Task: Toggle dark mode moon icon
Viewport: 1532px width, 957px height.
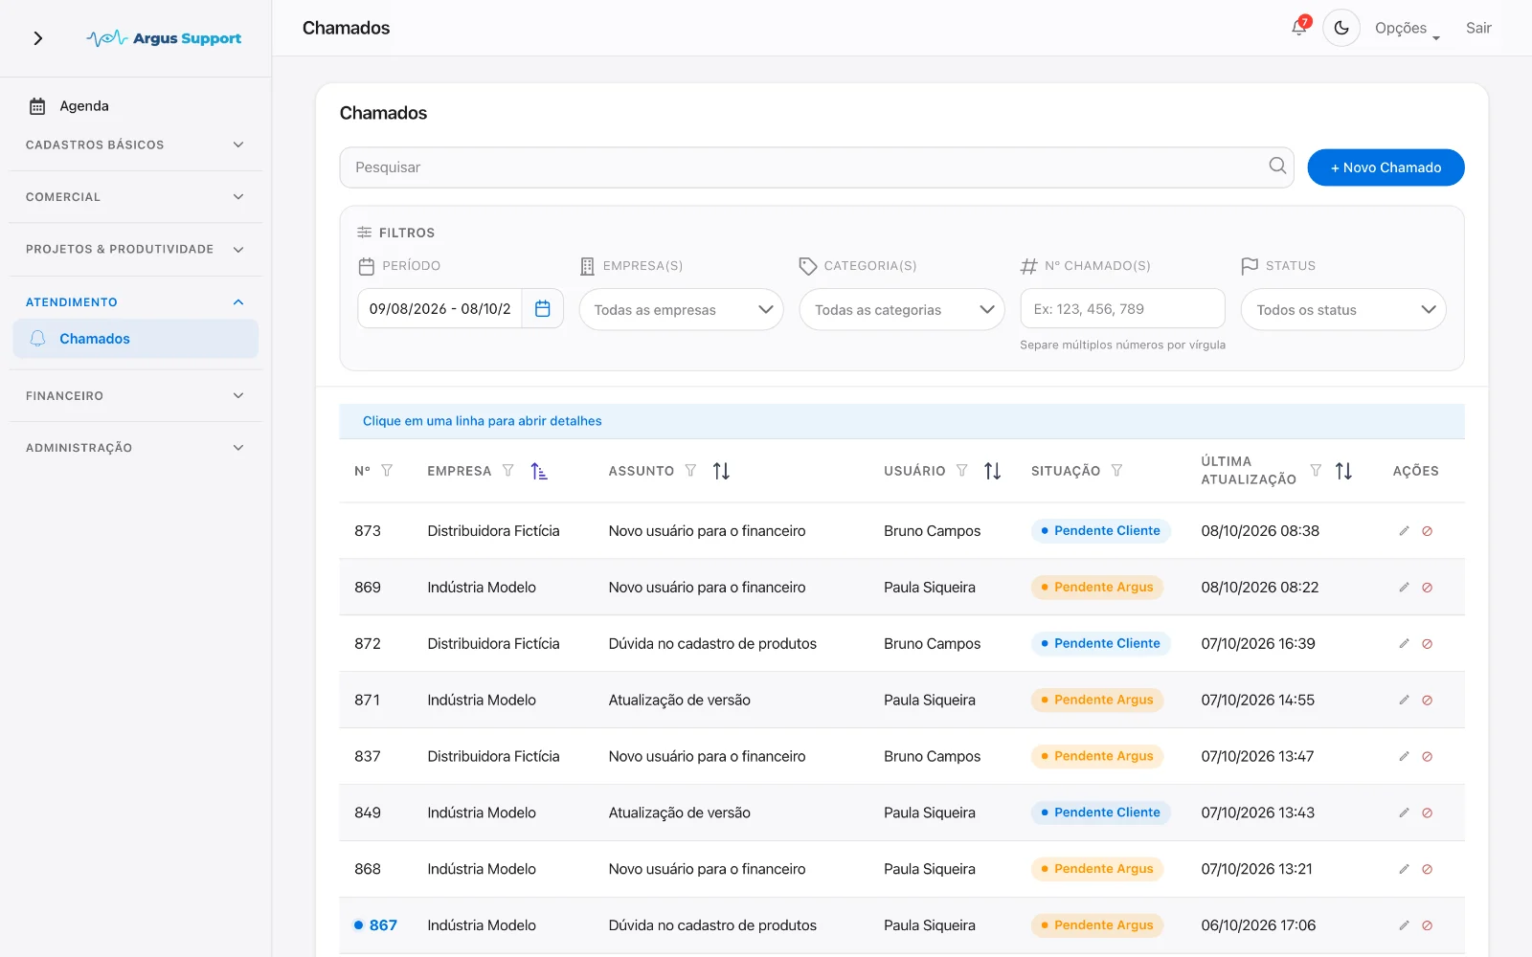Action: (x=1341, y=28)
